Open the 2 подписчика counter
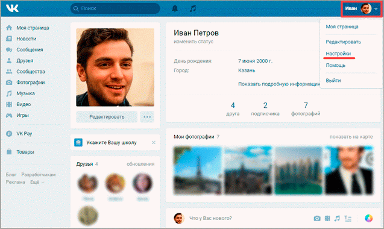 (265, 109)
